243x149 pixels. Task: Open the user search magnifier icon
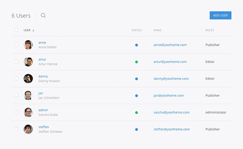(43, 15)
